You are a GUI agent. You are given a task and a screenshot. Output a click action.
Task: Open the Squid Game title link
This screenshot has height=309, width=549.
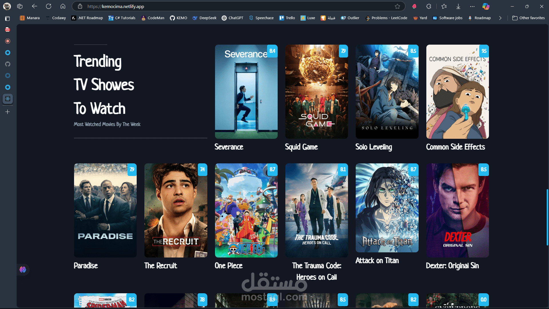pos(301,147)
